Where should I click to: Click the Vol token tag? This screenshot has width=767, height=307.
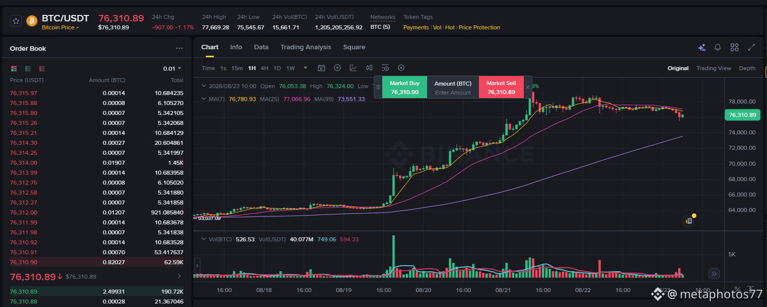tap(437, 27)
